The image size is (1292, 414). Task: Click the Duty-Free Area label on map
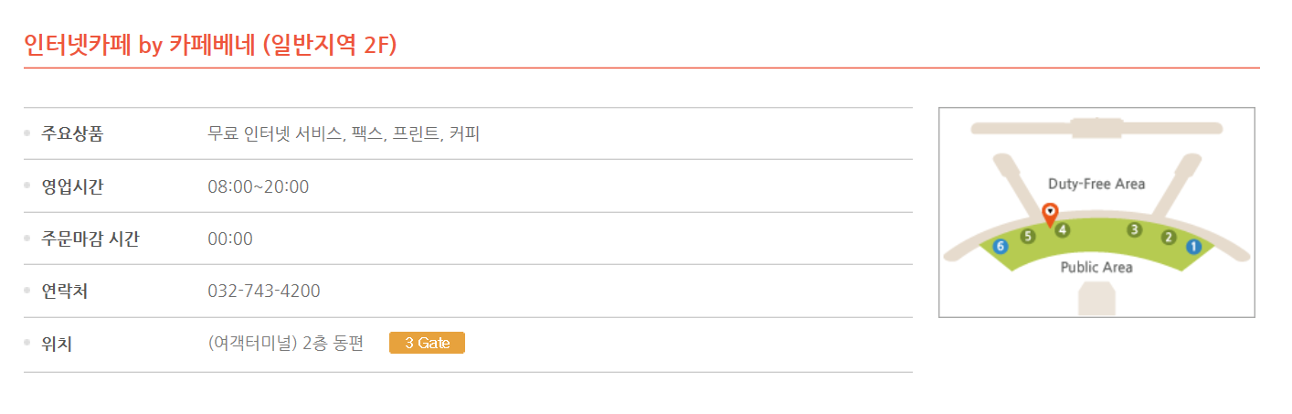[x=1096, y=184]
